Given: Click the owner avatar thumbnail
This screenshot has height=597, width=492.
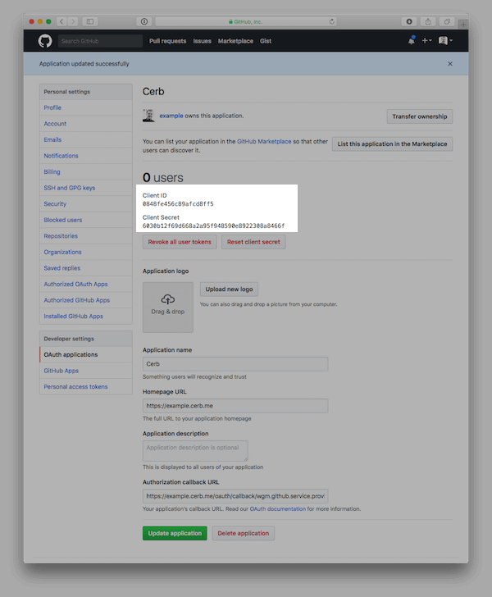Looking at the screenshot, I should (148, 116).
